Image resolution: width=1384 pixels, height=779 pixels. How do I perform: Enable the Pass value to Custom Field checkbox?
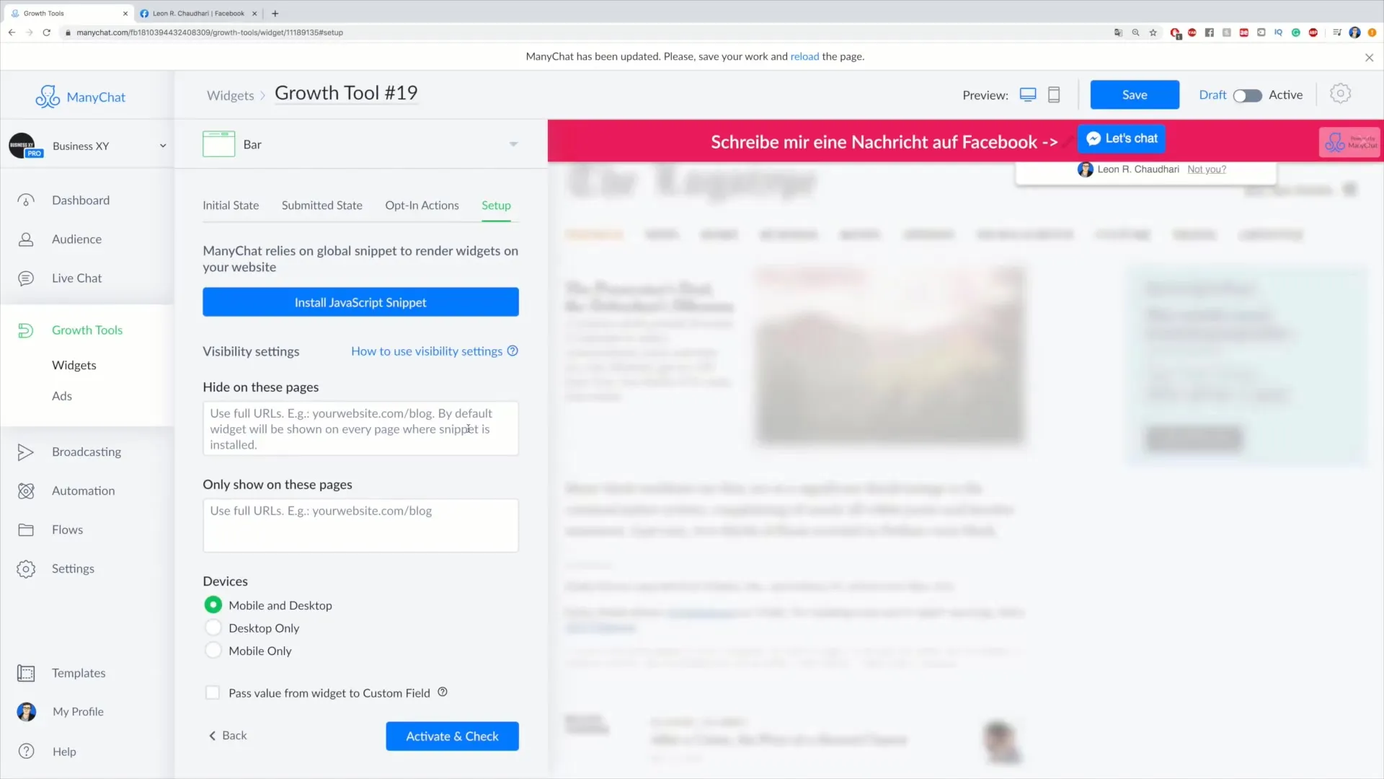coord(212,692)
